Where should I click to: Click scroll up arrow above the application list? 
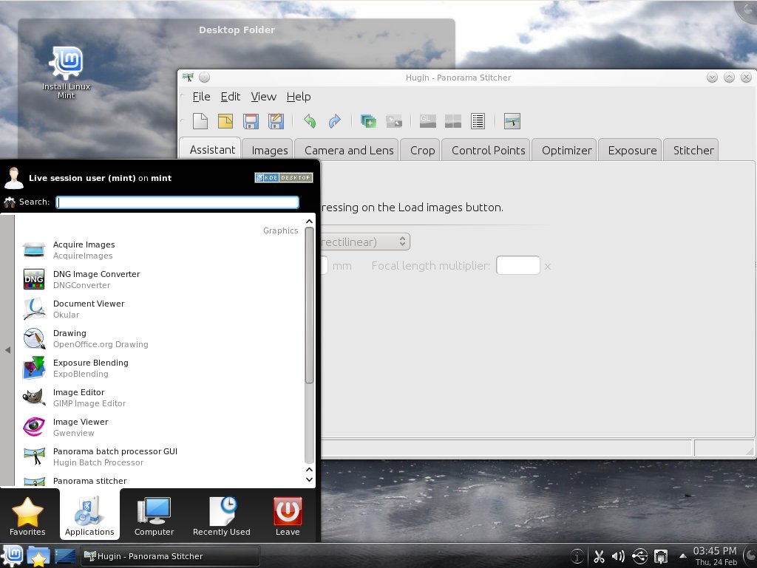(310, 222)
